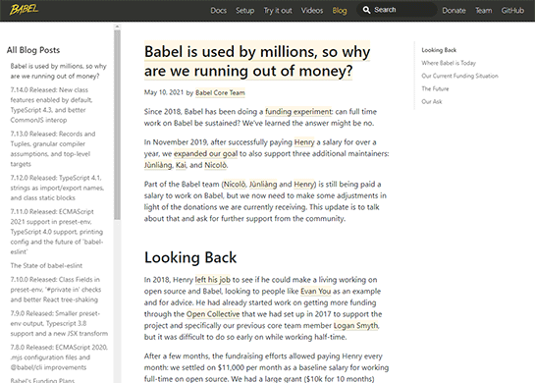Jump to The Future section
535x383 pixels.
click(435, 88)
